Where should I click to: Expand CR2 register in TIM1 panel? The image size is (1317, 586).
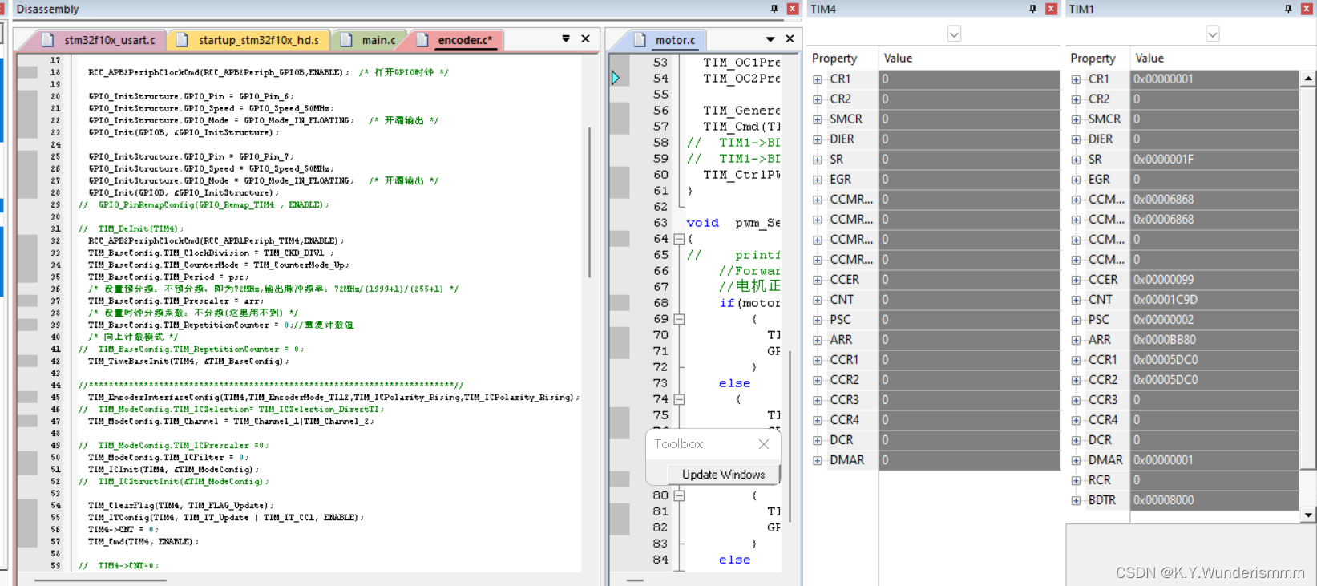(1076, 99)
